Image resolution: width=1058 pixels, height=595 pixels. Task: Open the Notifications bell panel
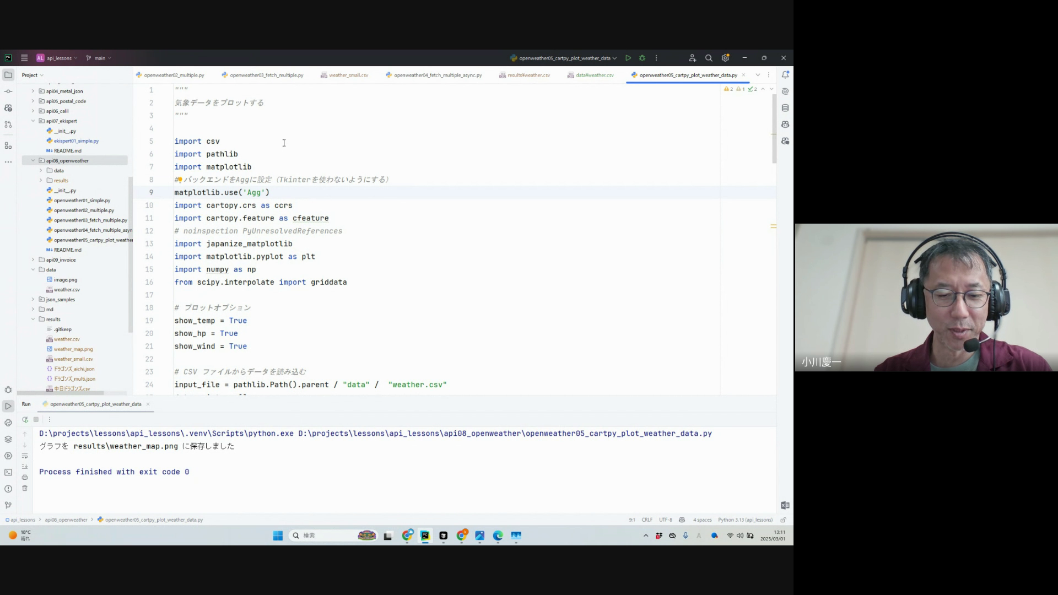coord(785,75)
